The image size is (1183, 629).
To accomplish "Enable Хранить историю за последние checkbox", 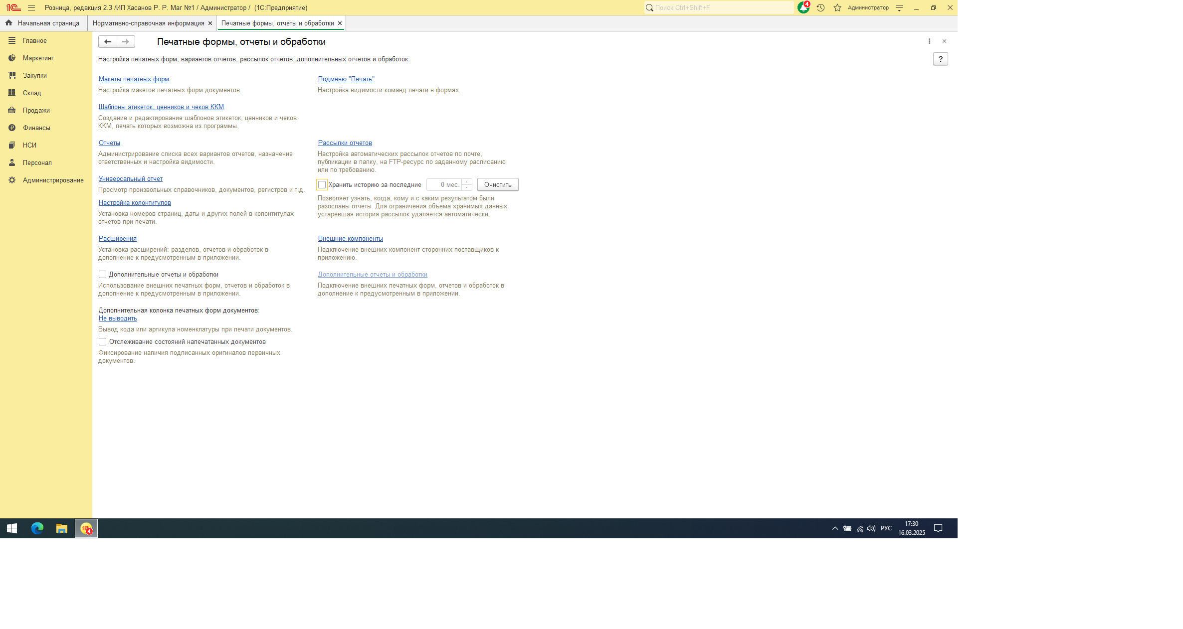I will (x=322, y=184).
